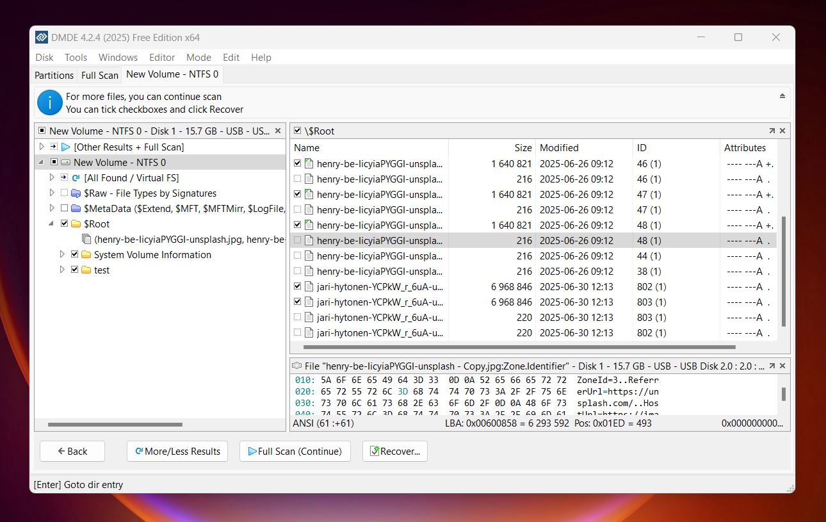Click the blue information icon
This screenshot has height=522, width=826.
(x=50, y=102)
